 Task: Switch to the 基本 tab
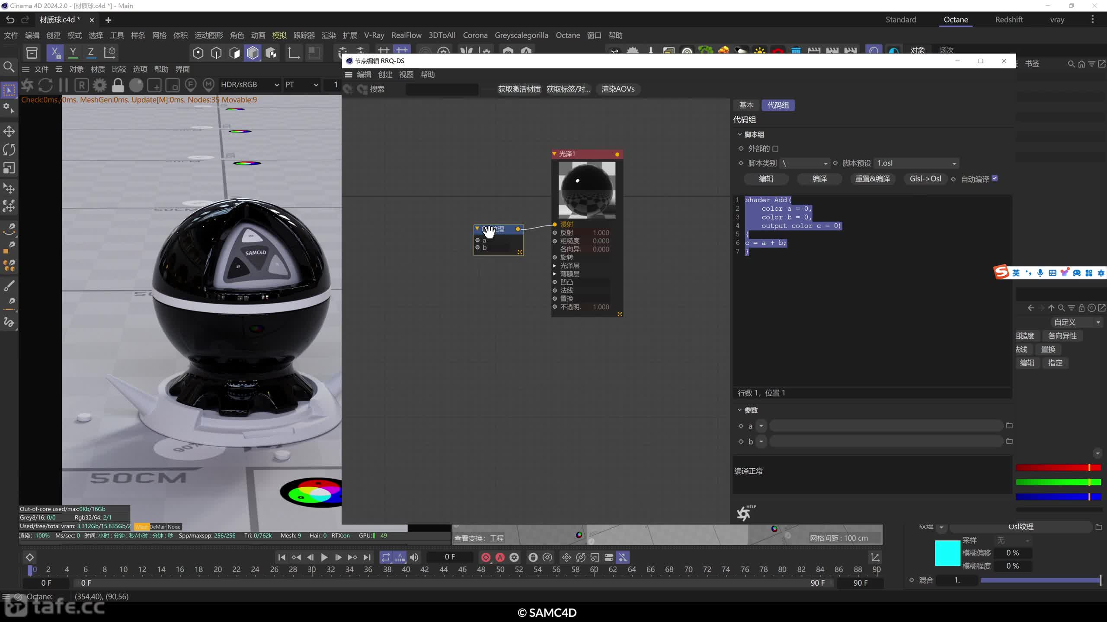746,105
